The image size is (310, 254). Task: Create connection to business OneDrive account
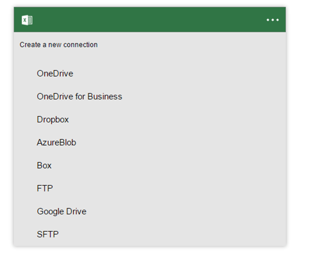point(79,96)
